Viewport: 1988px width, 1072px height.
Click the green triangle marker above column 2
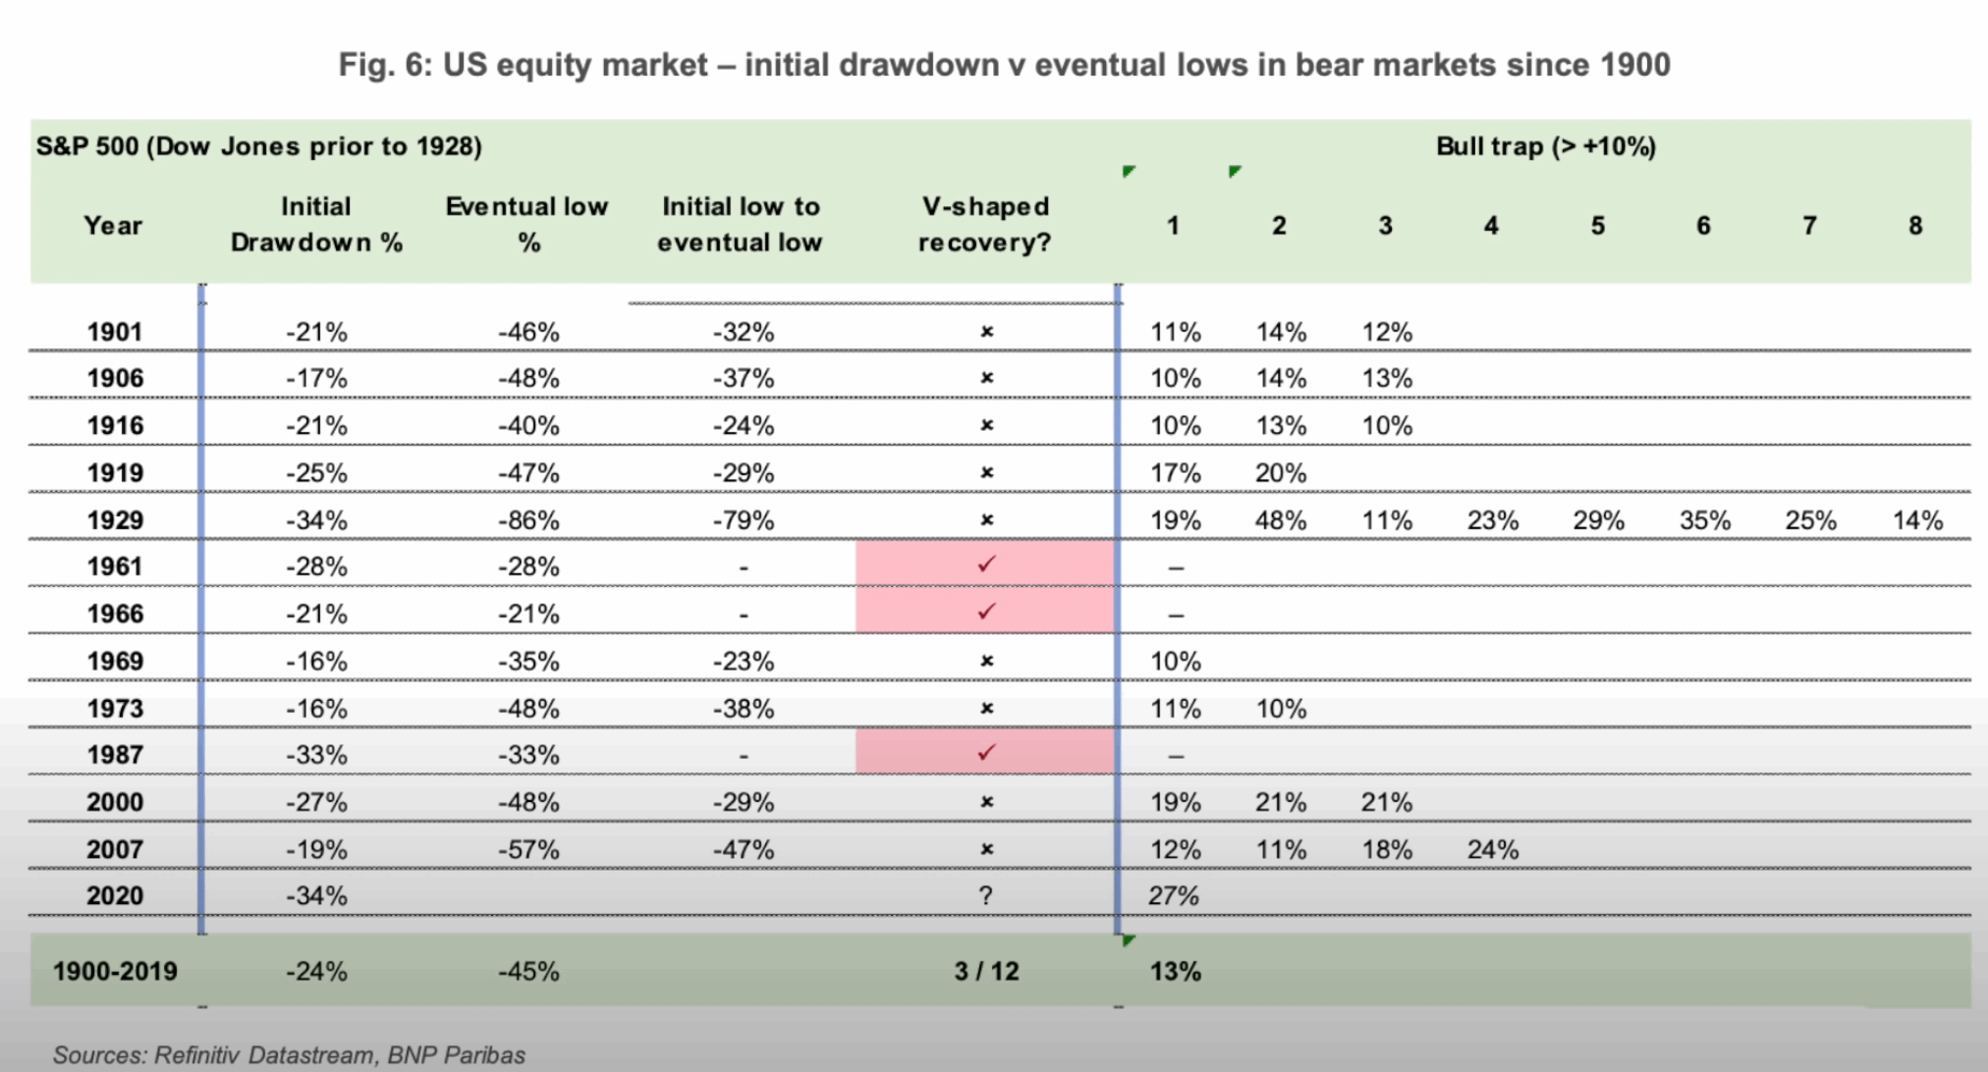coord(1235,172)
